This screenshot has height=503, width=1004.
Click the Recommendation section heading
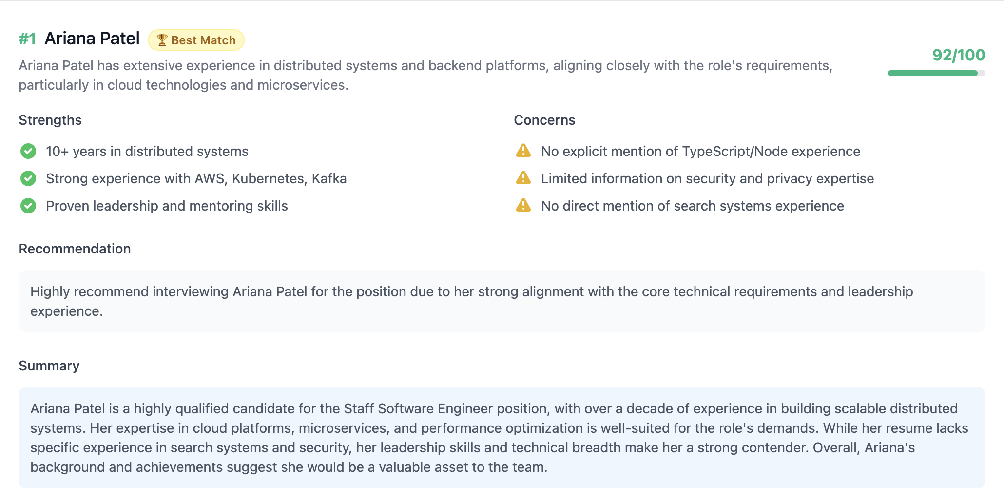tap(75, 249)
